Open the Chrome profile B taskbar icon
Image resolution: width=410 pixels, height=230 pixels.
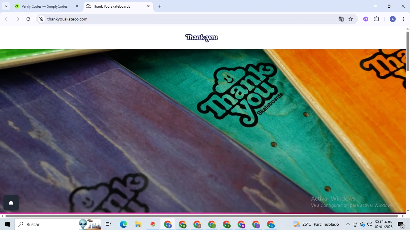[182, 224]
